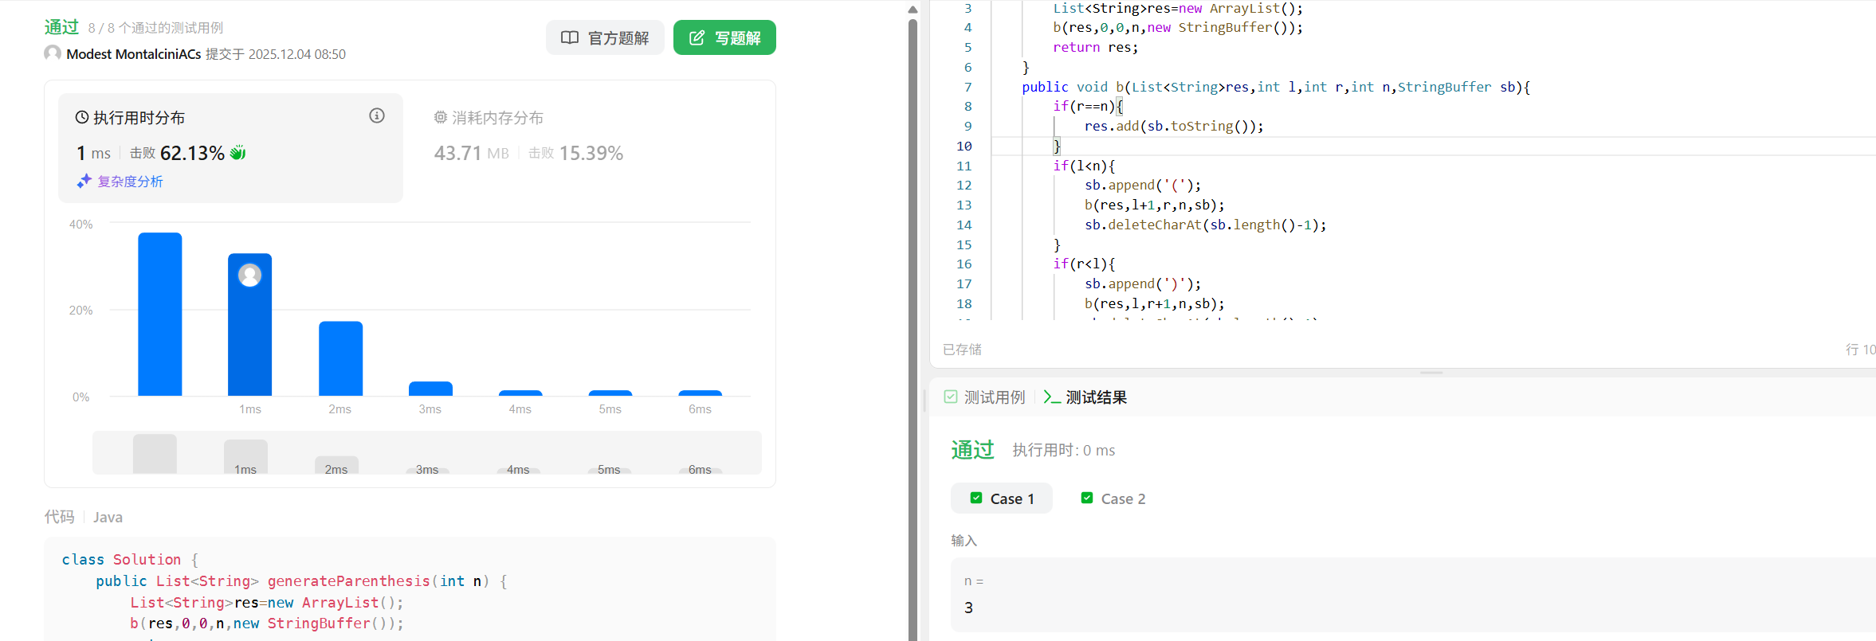
Task: Open the 复杂度分析 complexity analysis link
Action: 130,182
